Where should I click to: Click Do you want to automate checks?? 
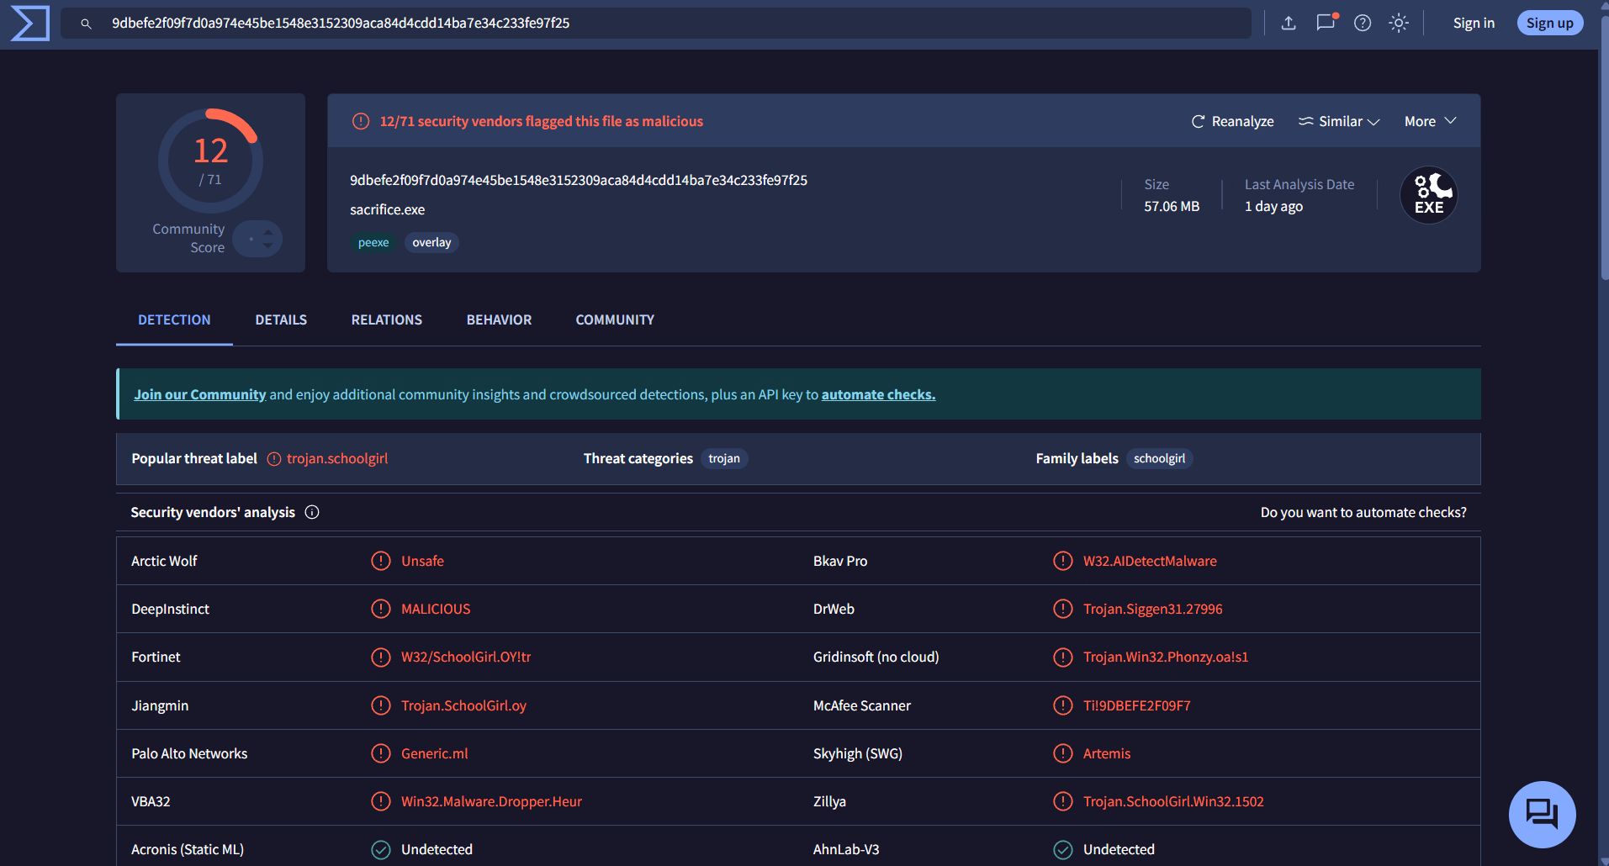(1363, 512)
